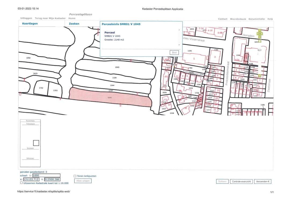Click the Alles wissen button
290x205 pixels.
click(83, 181)
